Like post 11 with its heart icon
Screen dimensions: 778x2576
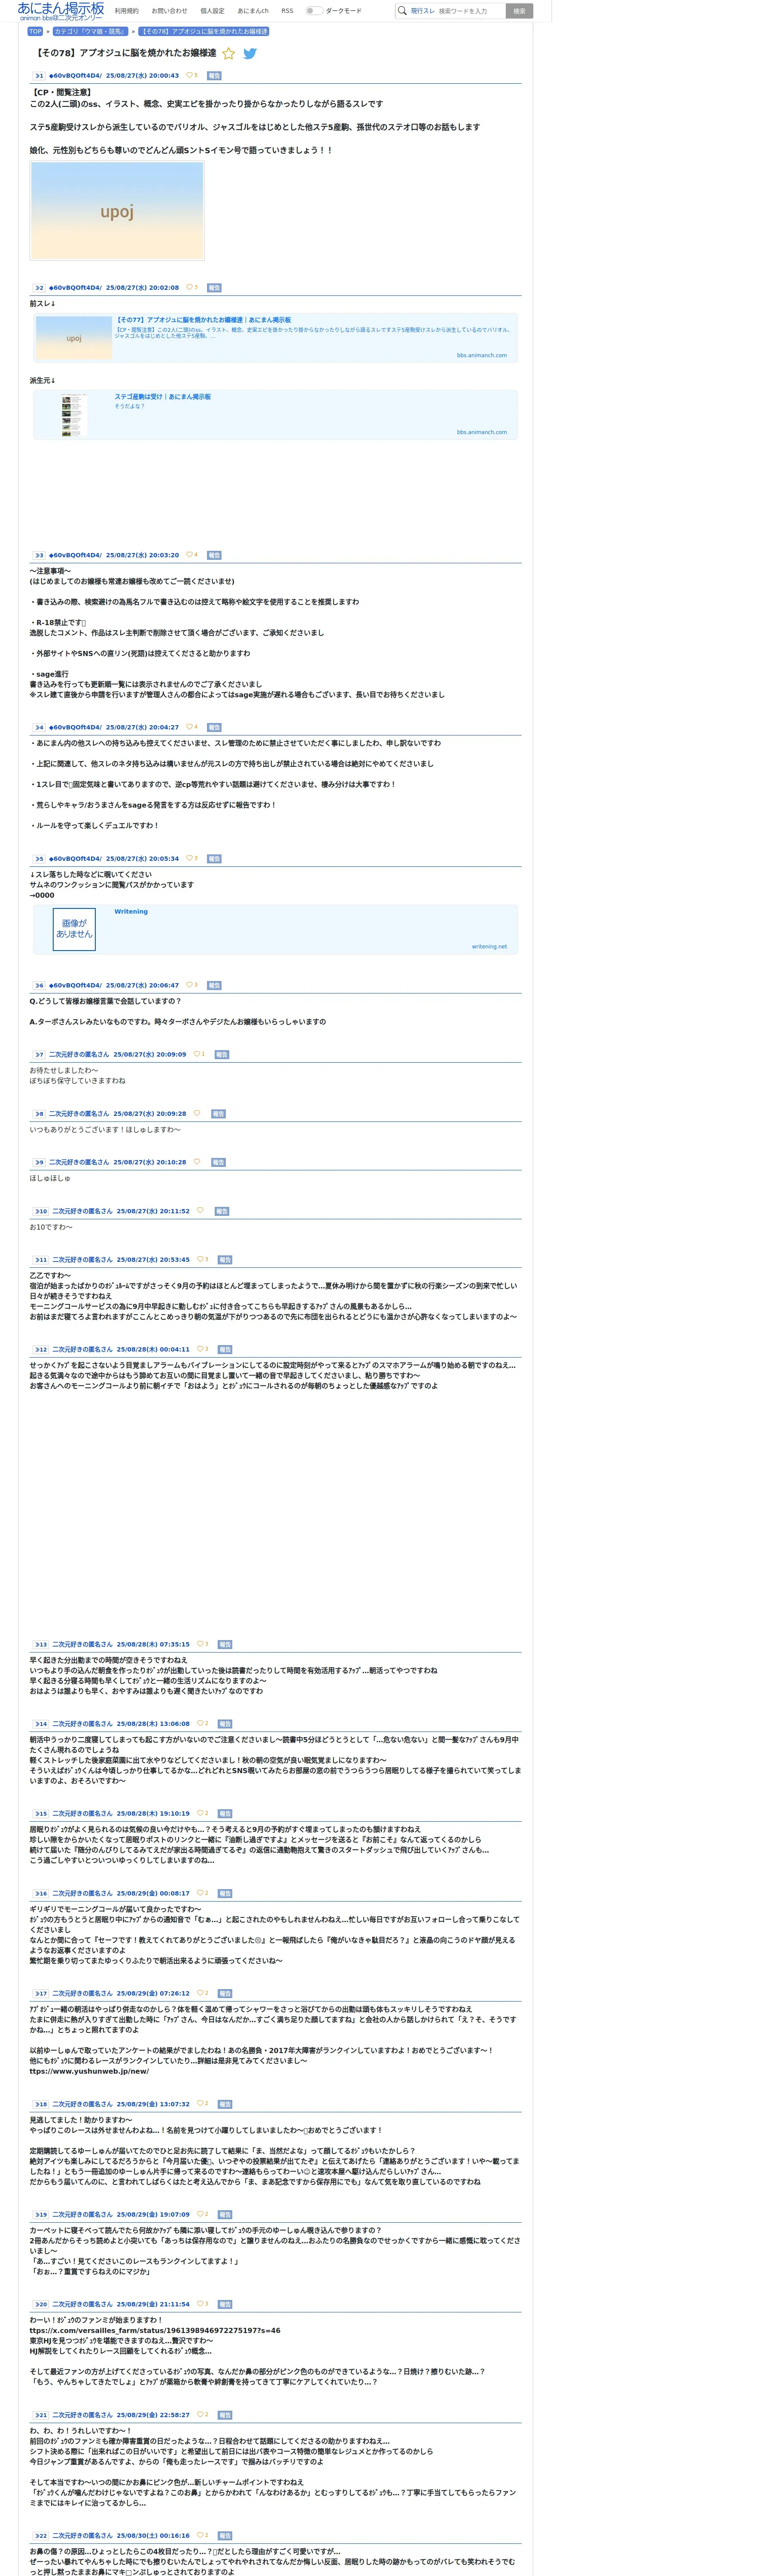[200, 1259]
